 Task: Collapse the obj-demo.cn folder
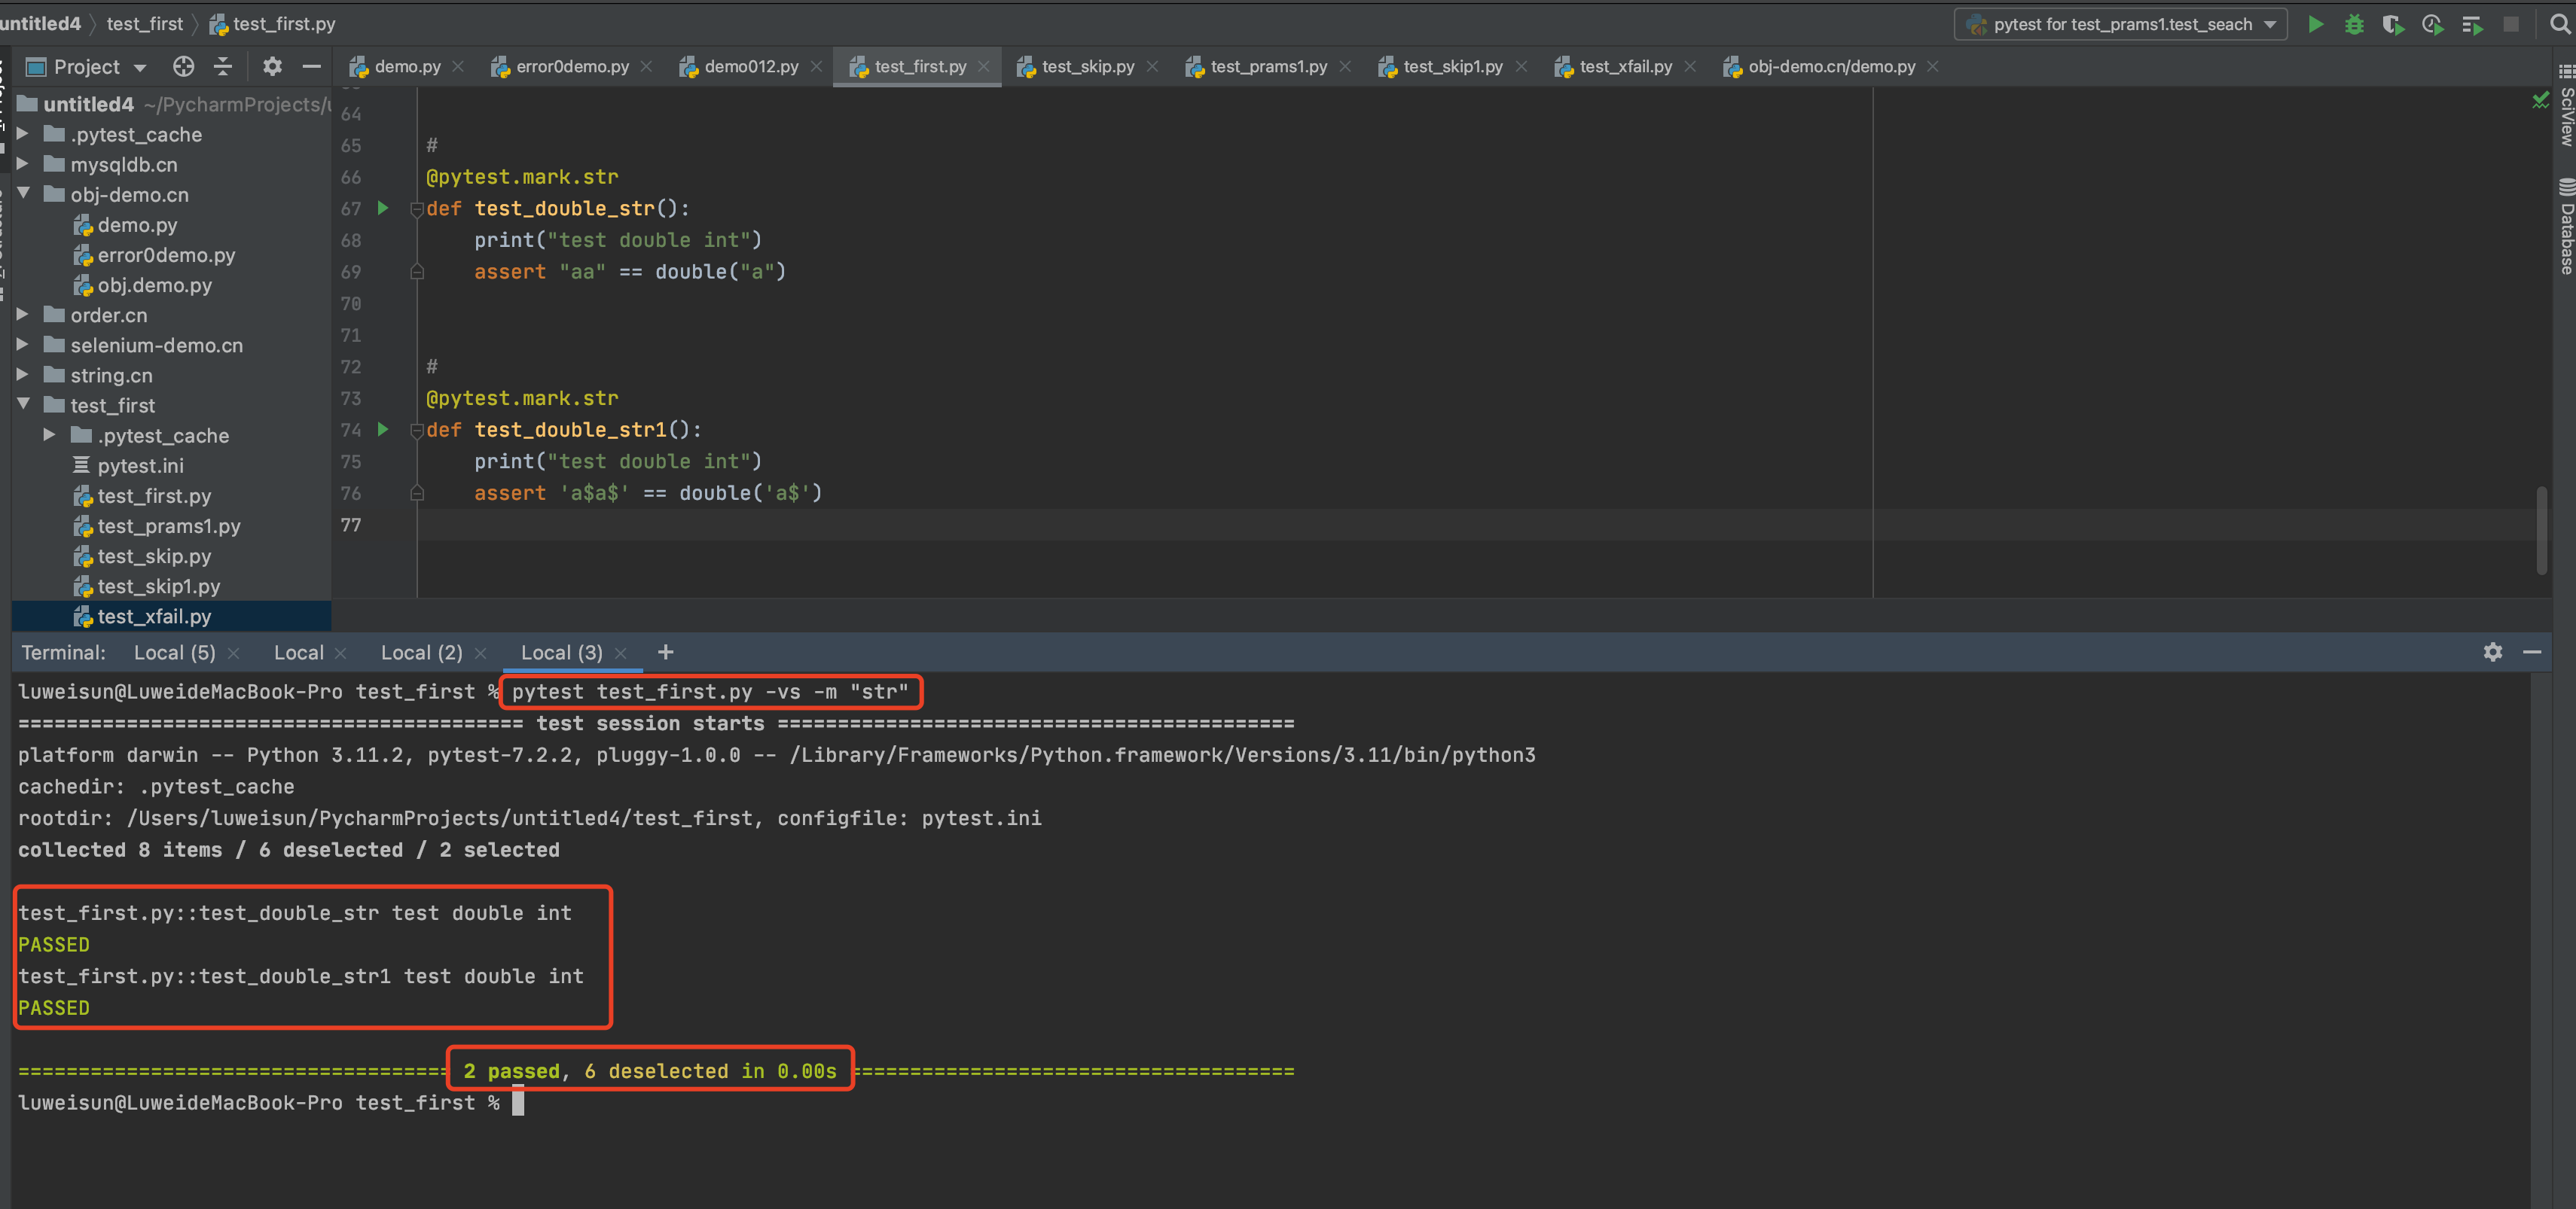[x=22, y=193]
